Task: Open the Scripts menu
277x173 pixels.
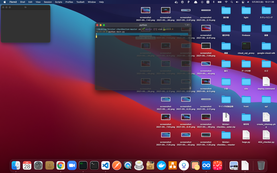Action: click(59, 2)
